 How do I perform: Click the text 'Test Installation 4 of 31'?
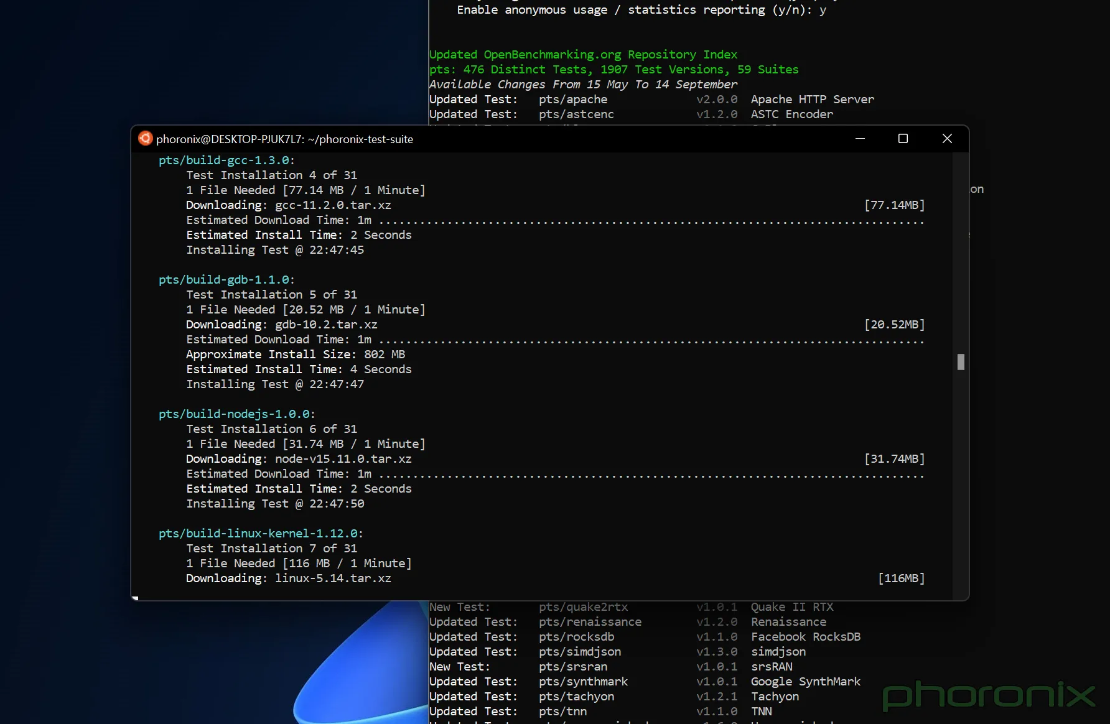point(272,175)
